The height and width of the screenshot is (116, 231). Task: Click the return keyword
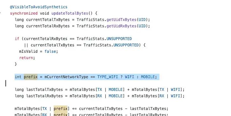(x=26, y=58)
